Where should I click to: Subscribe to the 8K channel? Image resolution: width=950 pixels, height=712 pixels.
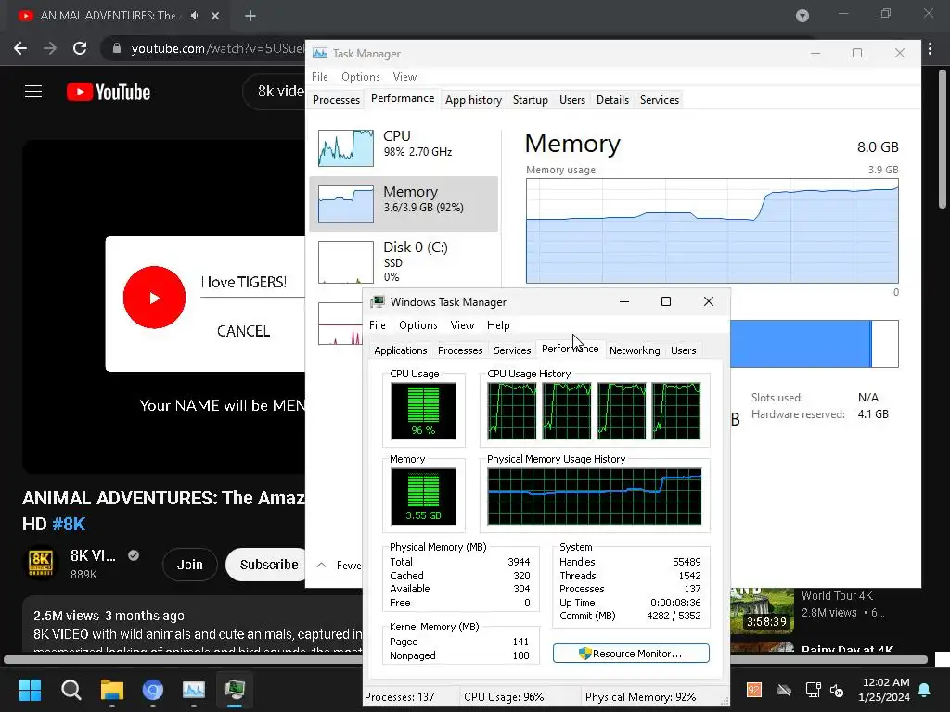(267, 565)
